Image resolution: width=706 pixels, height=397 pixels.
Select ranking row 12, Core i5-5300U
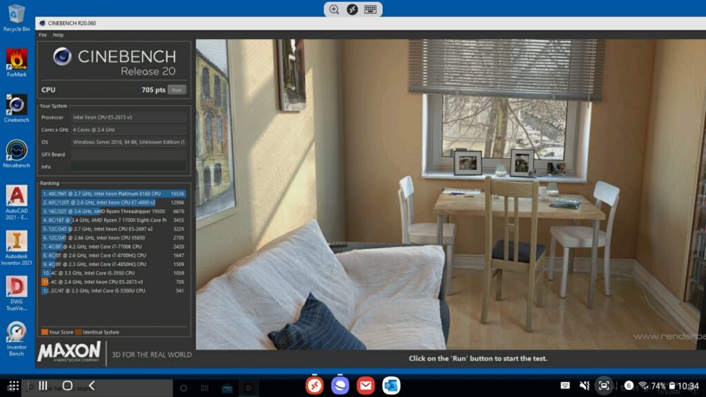[x=114, y=291]
